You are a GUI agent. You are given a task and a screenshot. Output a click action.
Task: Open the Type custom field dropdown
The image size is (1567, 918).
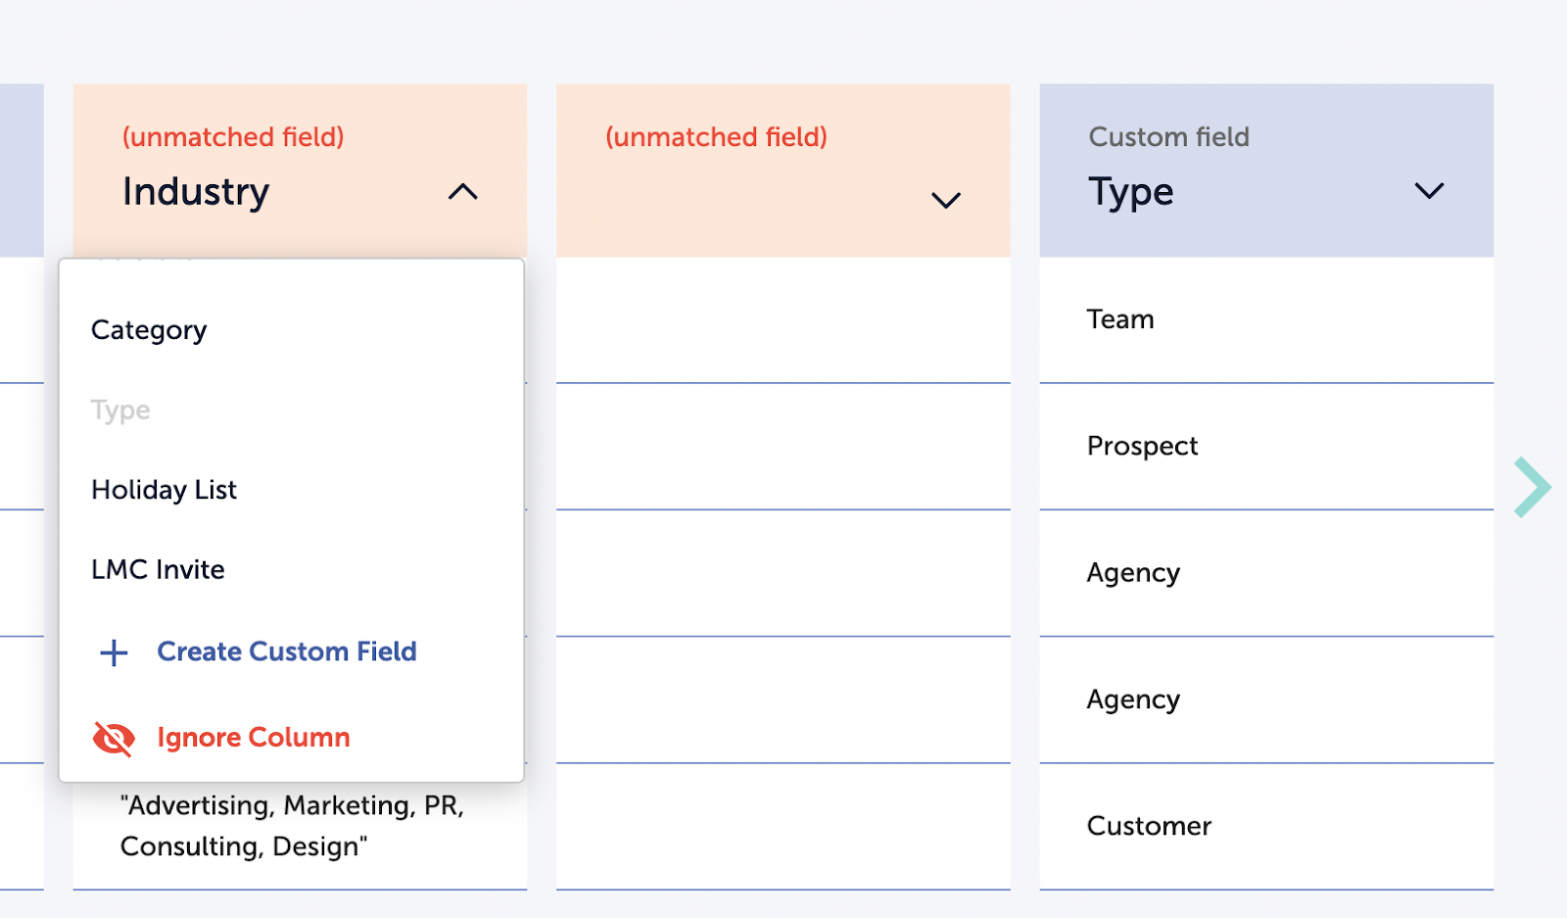1429,191
